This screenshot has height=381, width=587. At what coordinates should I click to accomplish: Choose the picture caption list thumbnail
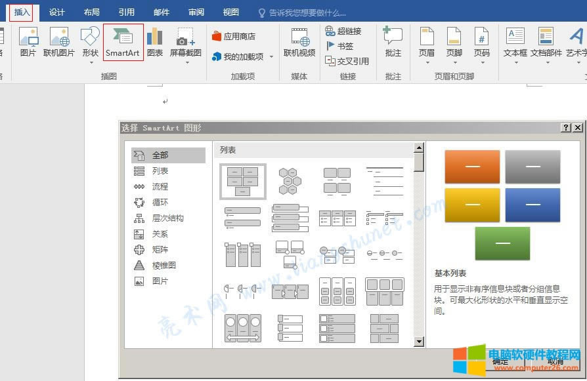(337, 182)
